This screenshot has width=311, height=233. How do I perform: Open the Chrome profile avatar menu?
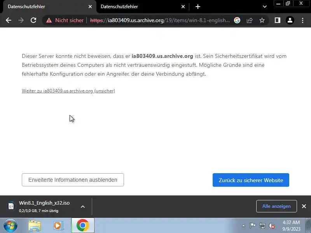click(x=290, y=20)
